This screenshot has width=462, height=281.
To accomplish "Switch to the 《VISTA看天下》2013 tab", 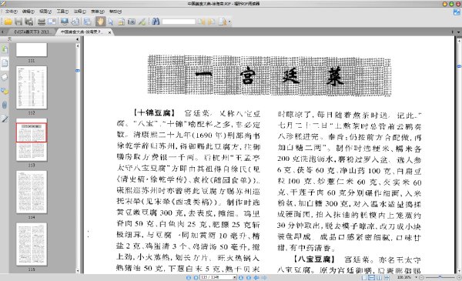I will (32, 32).
